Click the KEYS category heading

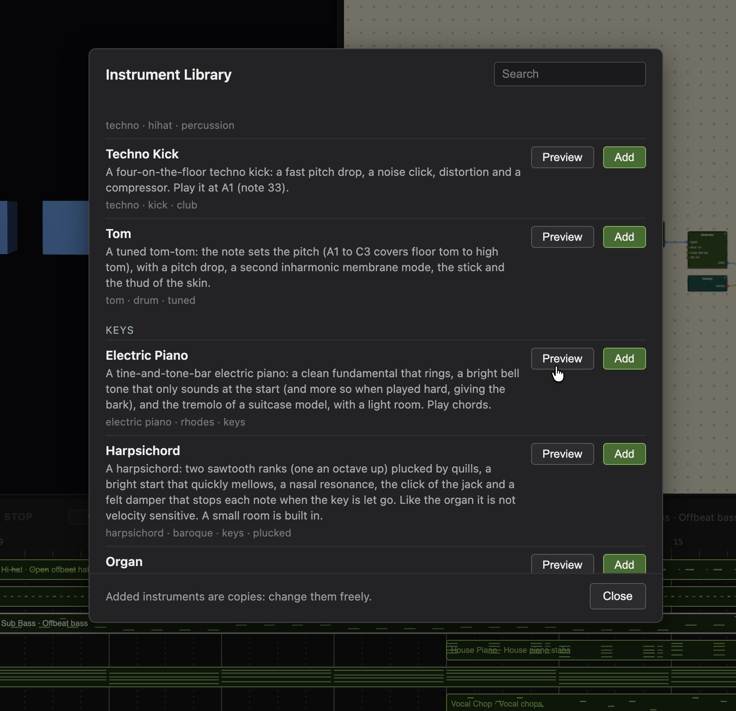click(119, 330)
